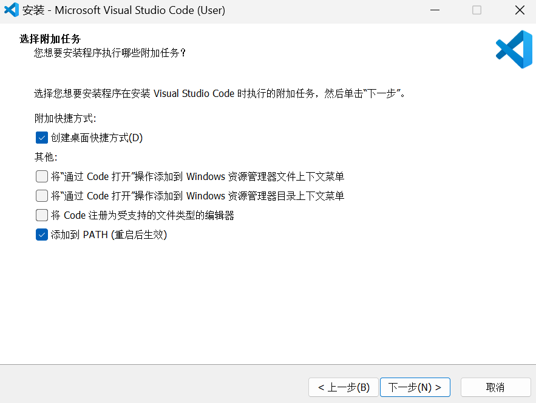This screenshot has width=536, height=403.
Task: Check 将 Code 注册为受支持的文件类型的编辑器
Action: pos(42,215)
